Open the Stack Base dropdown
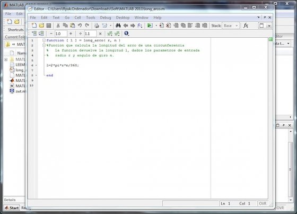 pyautogui.click(x=231, y=25)
